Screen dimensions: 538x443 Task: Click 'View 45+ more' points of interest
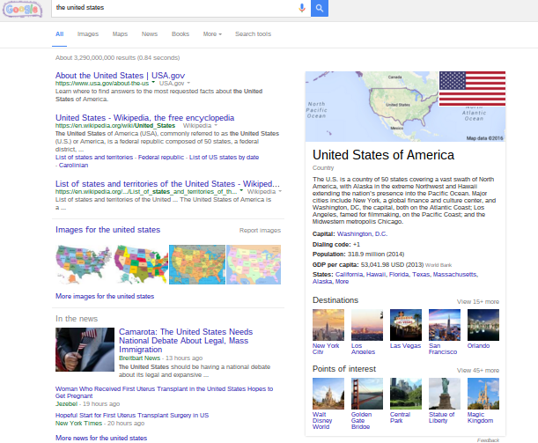[477, 370]
